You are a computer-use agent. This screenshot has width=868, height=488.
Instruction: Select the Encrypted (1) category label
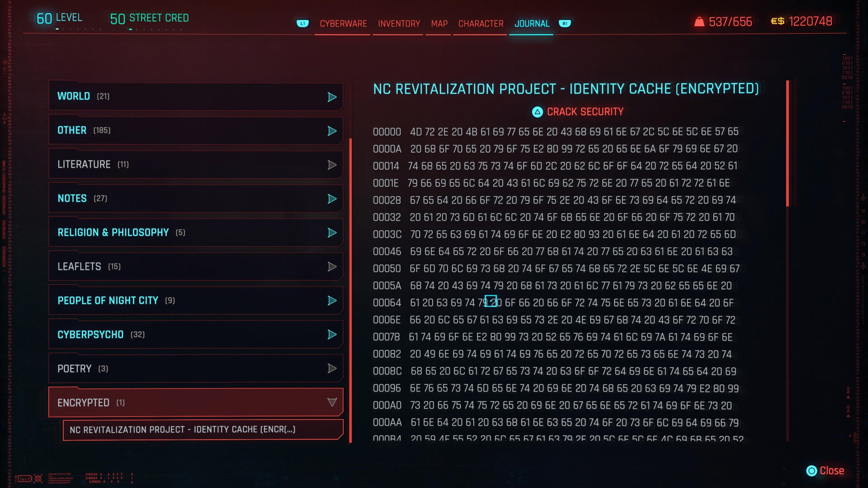pos(91,403)
